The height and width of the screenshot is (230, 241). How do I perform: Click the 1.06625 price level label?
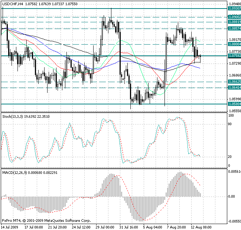234,82
